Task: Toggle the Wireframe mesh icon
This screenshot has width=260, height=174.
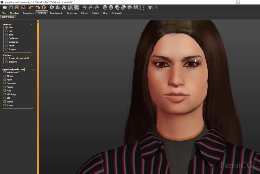Action: [x=58, y=8]
